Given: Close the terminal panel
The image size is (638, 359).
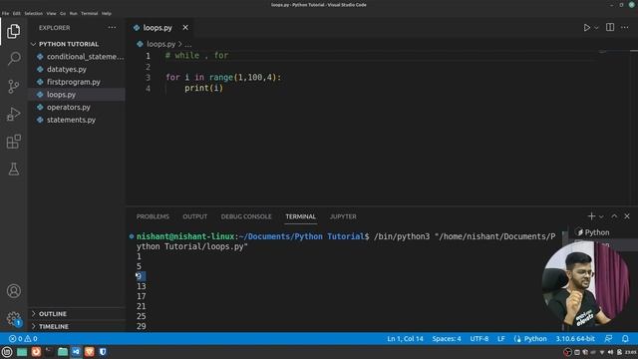Looking at the screenshot, I should [x=627, y=216].
